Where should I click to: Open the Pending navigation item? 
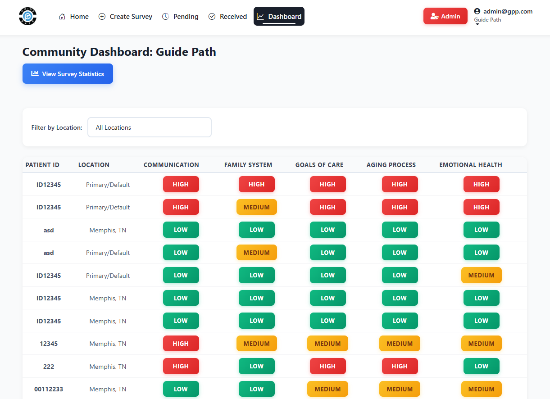click(x=180, y=16)
